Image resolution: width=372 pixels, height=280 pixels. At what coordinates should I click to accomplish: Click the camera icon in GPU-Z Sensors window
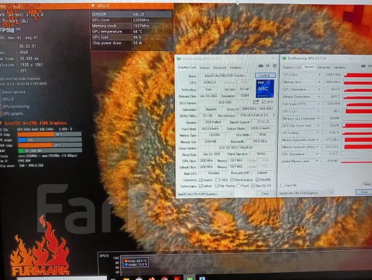(x=363, y=66)
